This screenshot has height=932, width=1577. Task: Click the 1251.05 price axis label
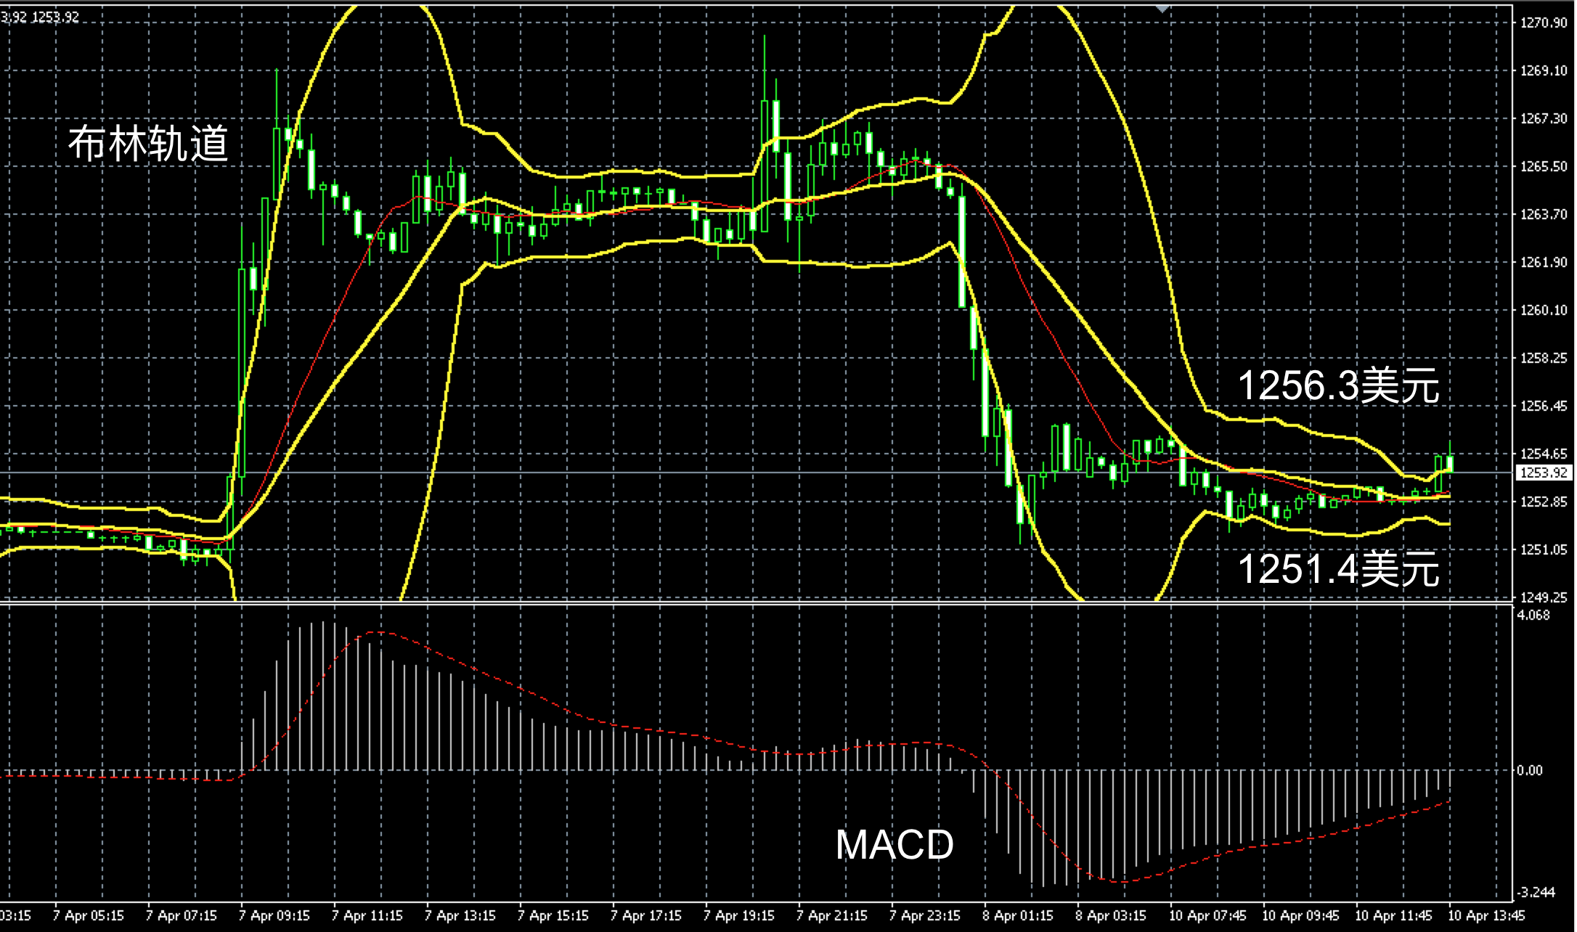pos(1544,549)
